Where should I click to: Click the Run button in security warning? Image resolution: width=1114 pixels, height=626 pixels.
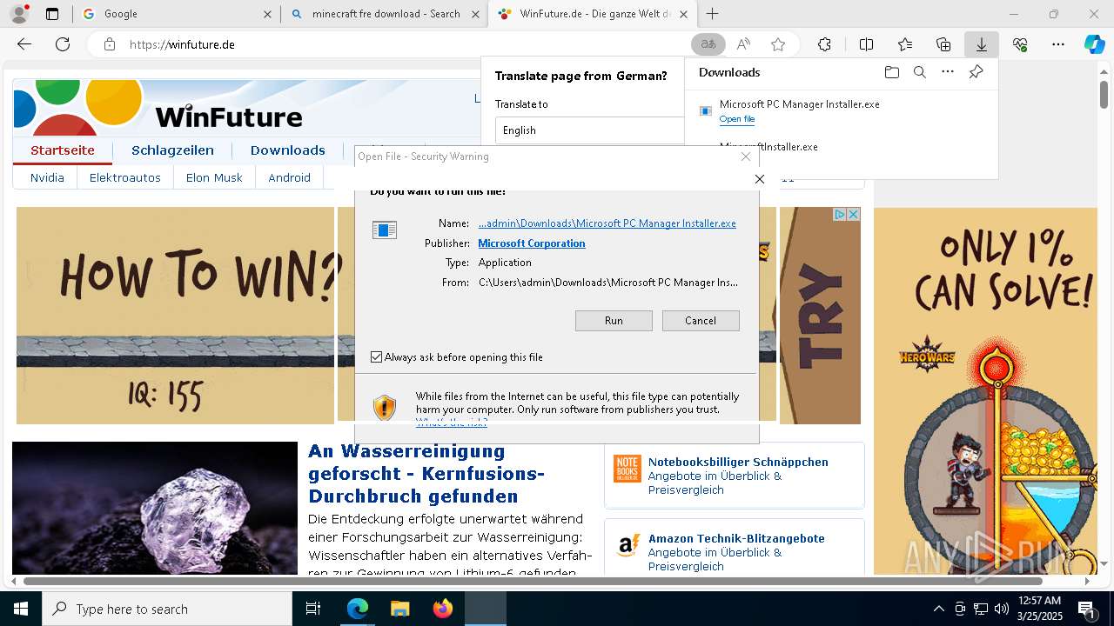(x=614, y=321)
